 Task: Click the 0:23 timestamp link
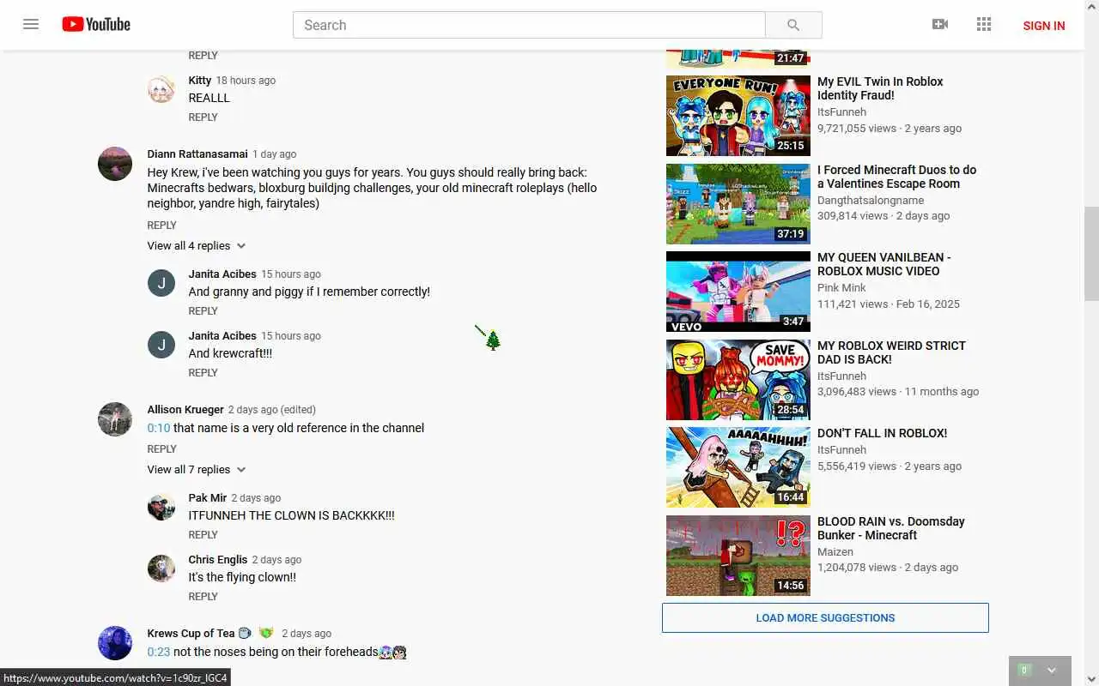pos(159,652)
